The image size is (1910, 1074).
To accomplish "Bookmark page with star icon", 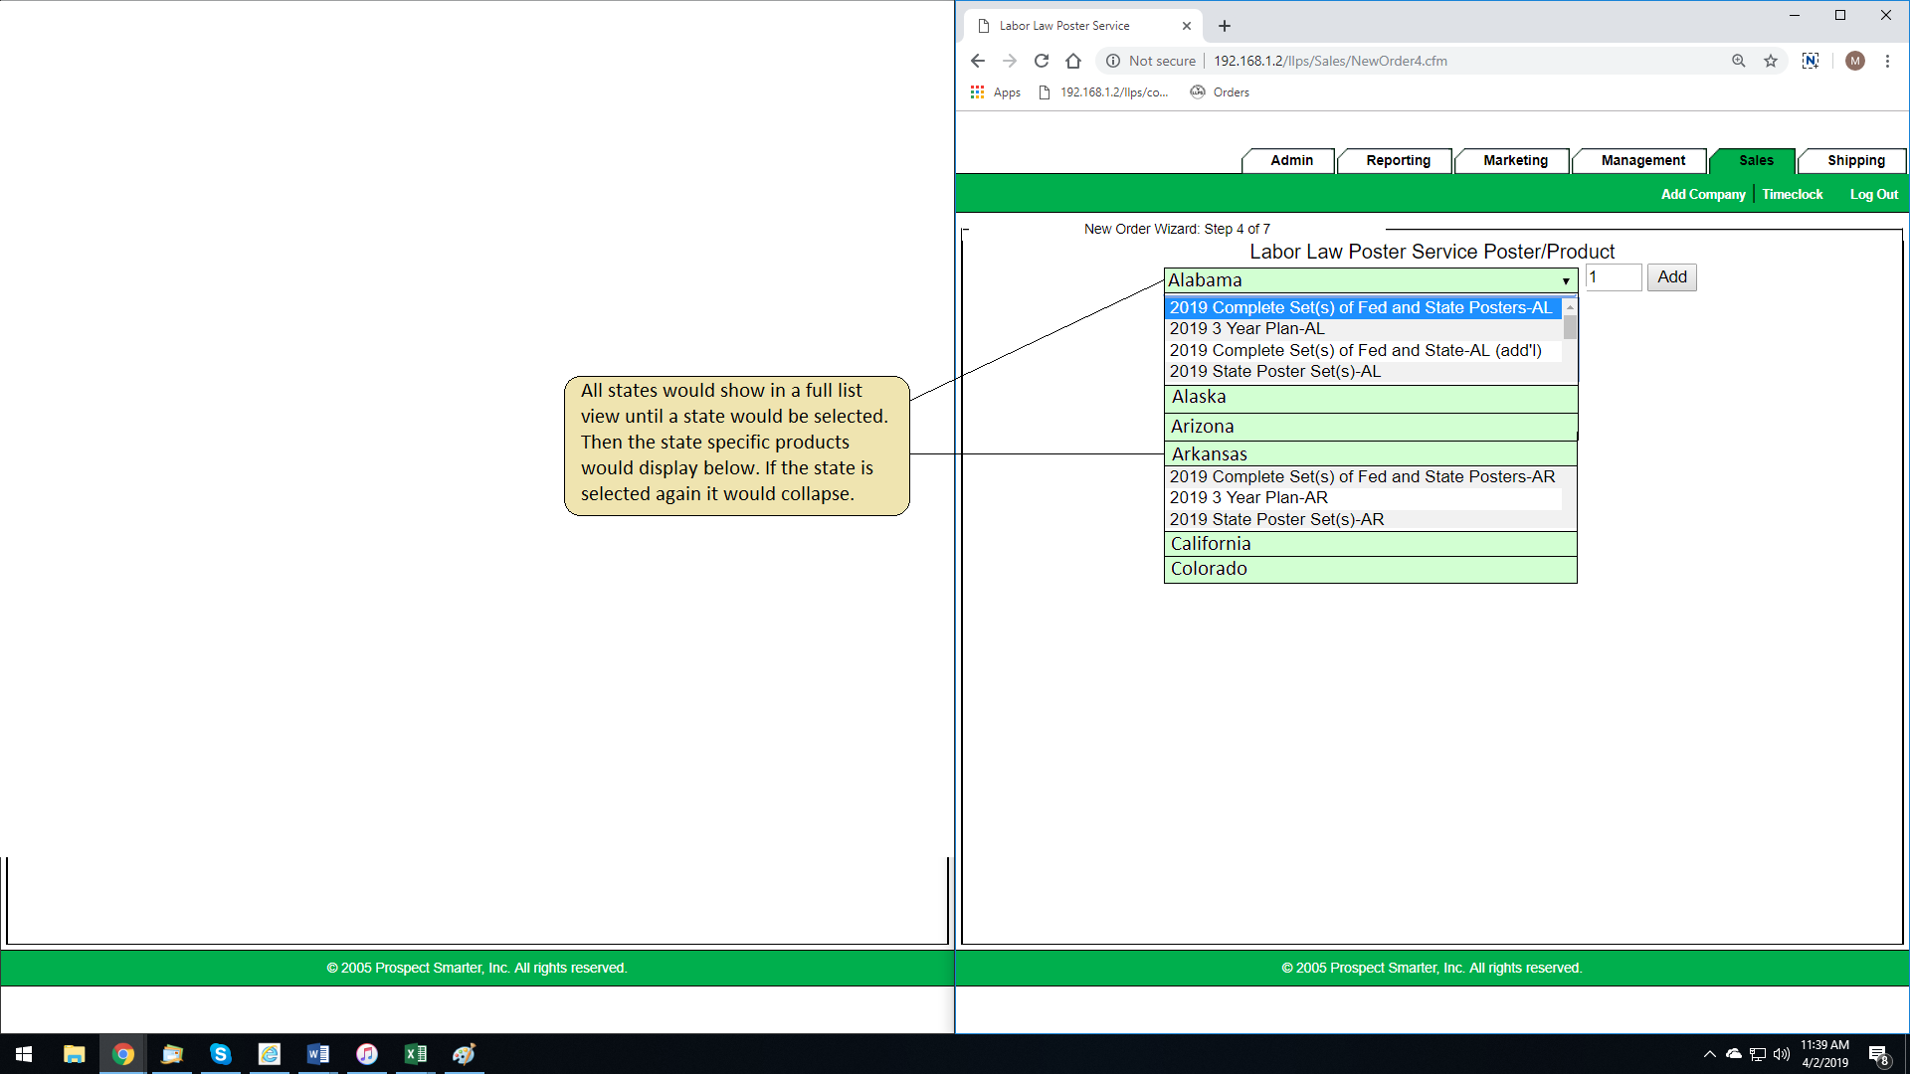I will coord(1771,61).
